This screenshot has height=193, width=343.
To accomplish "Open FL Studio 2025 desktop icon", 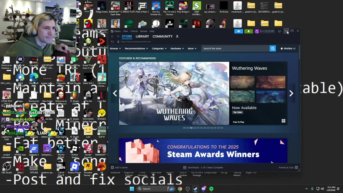I will (x=74, y=97).
